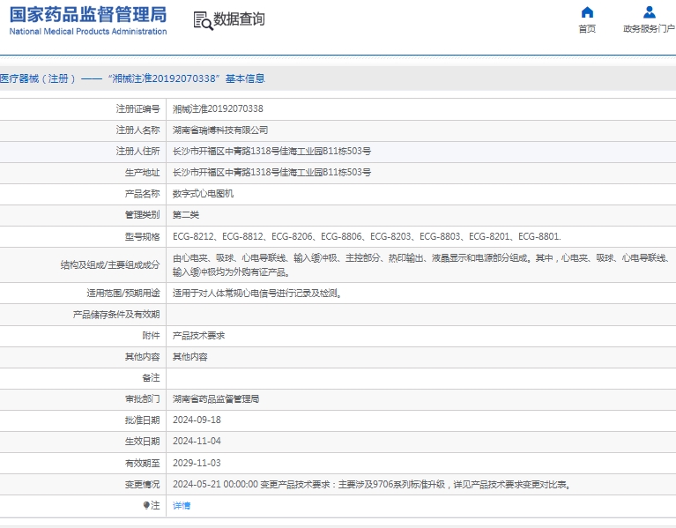Click the 有效期至 label
Screen dimensions: 676x528
click(142, 463)
